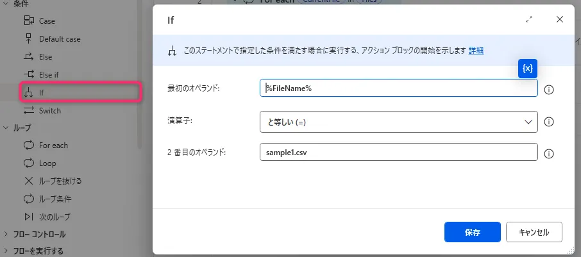
Task: Expand the フロー コントロール group
Action: [6, 235]
